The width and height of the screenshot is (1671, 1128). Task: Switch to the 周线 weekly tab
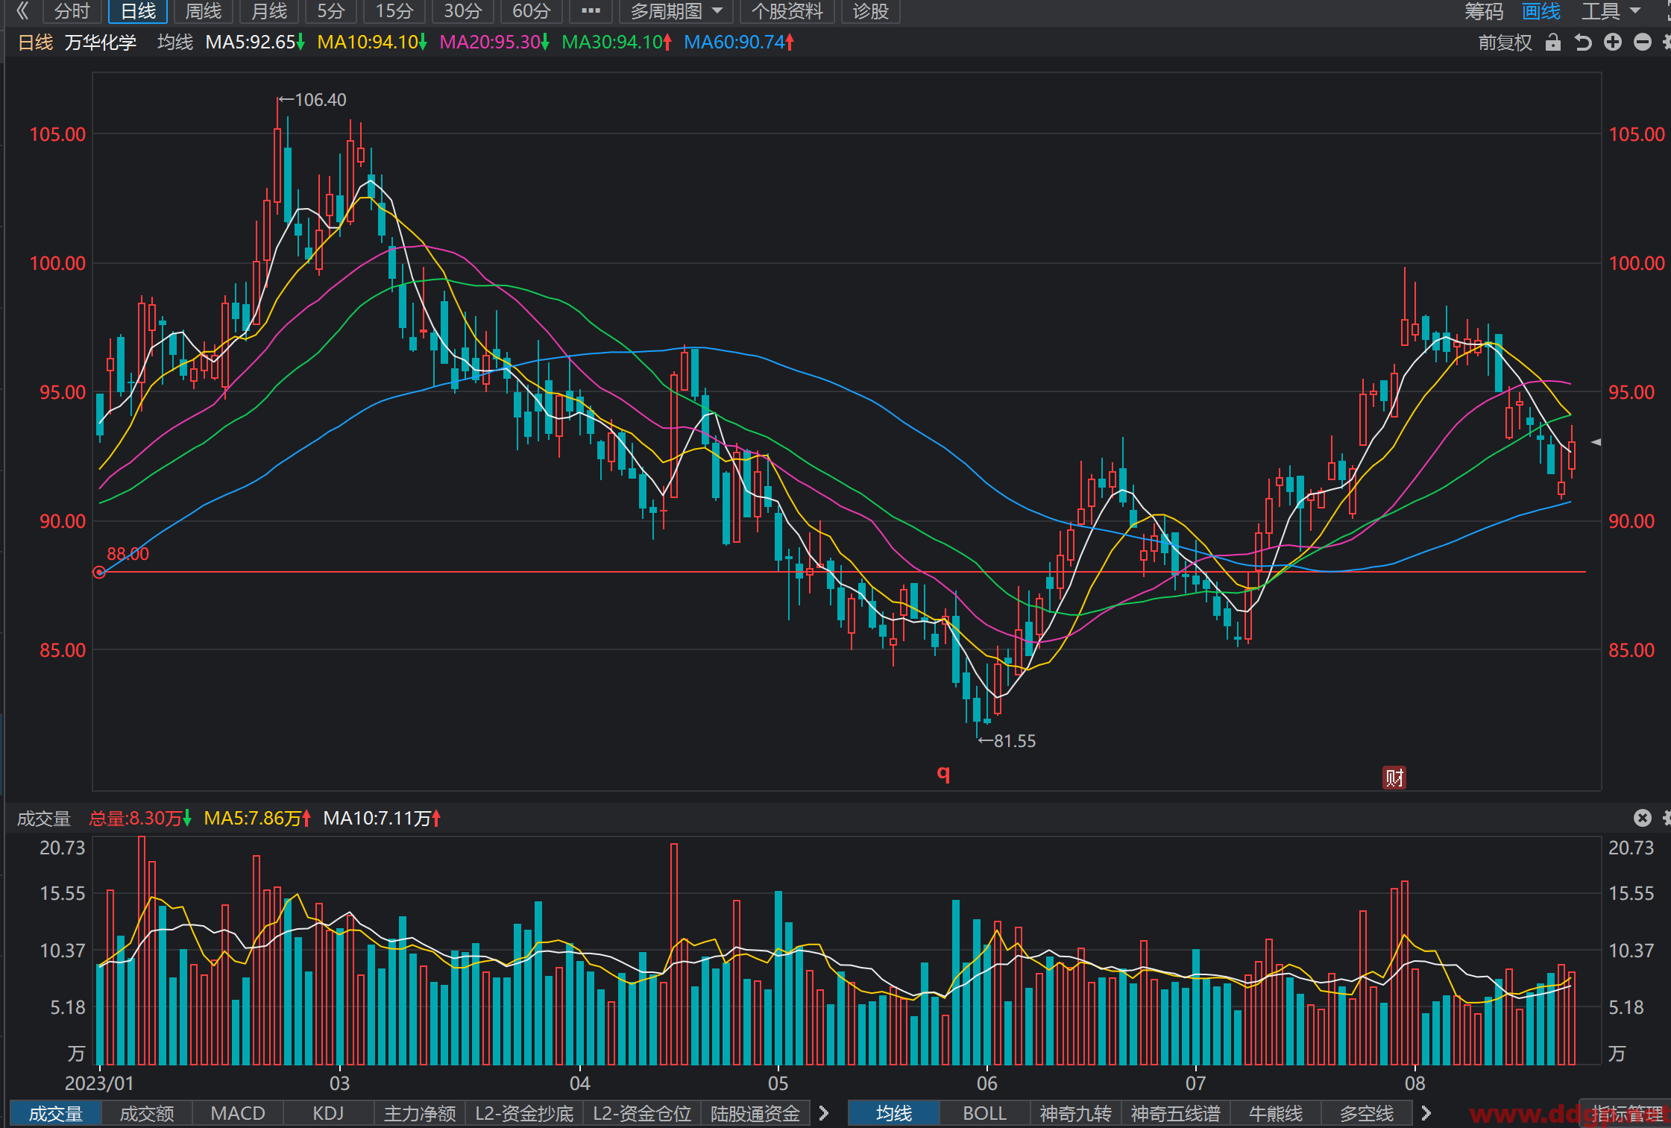(203, 11)
